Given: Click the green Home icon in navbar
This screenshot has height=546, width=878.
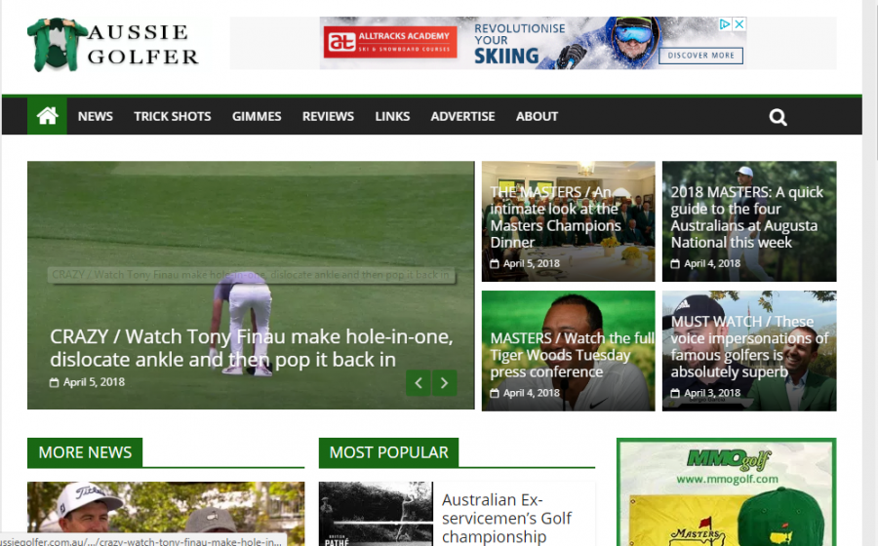Looking at the screenshot, I should coord(47,116).
